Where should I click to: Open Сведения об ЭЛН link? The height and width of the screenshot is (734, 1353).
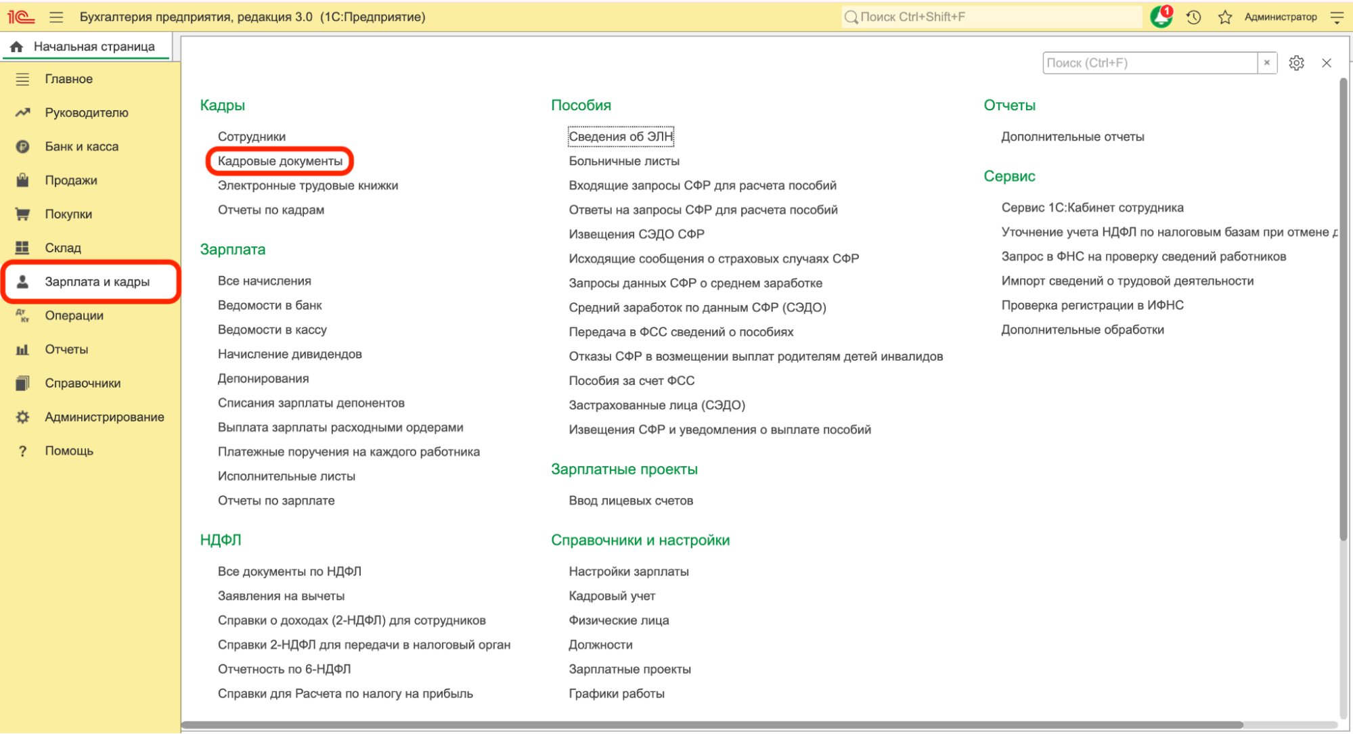pyautogui.click(x=621, y=137)
